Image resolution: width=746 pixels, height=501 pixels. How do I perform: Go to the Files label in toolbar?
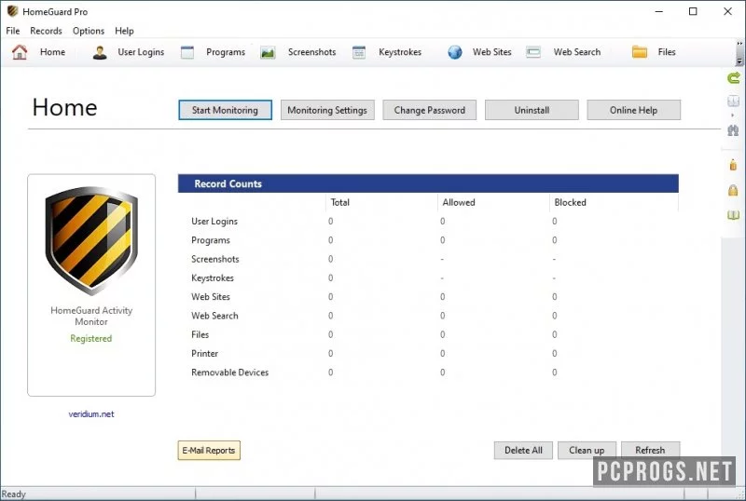click(x=667, y=52)
